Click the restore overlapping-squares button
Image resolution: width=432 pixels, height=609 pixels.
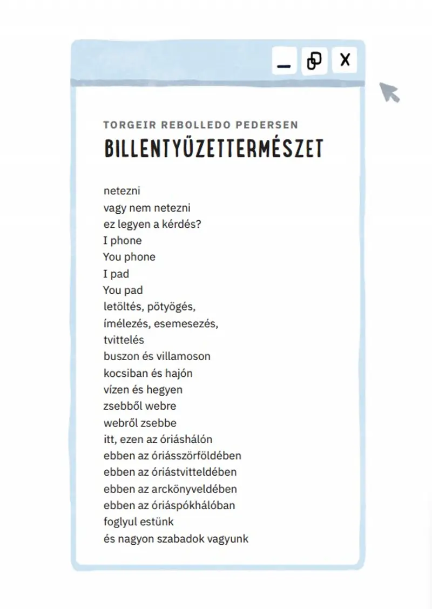(x=314, y=60)
